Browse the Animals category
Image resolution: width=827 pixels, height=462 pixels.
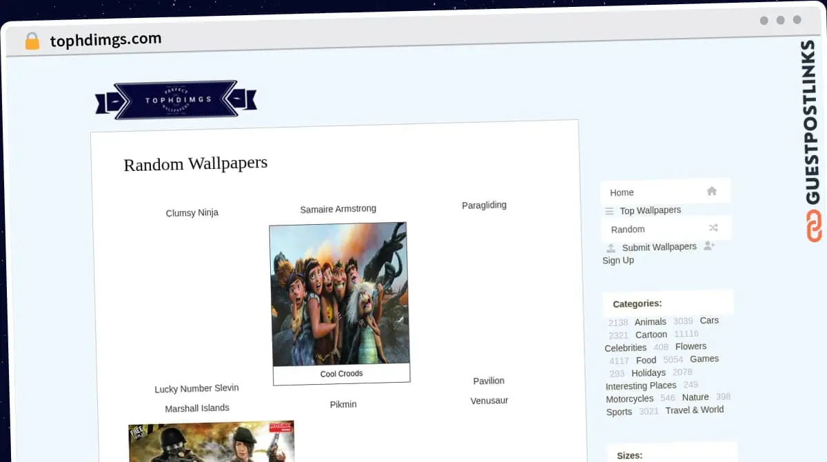tap(650, 322)
